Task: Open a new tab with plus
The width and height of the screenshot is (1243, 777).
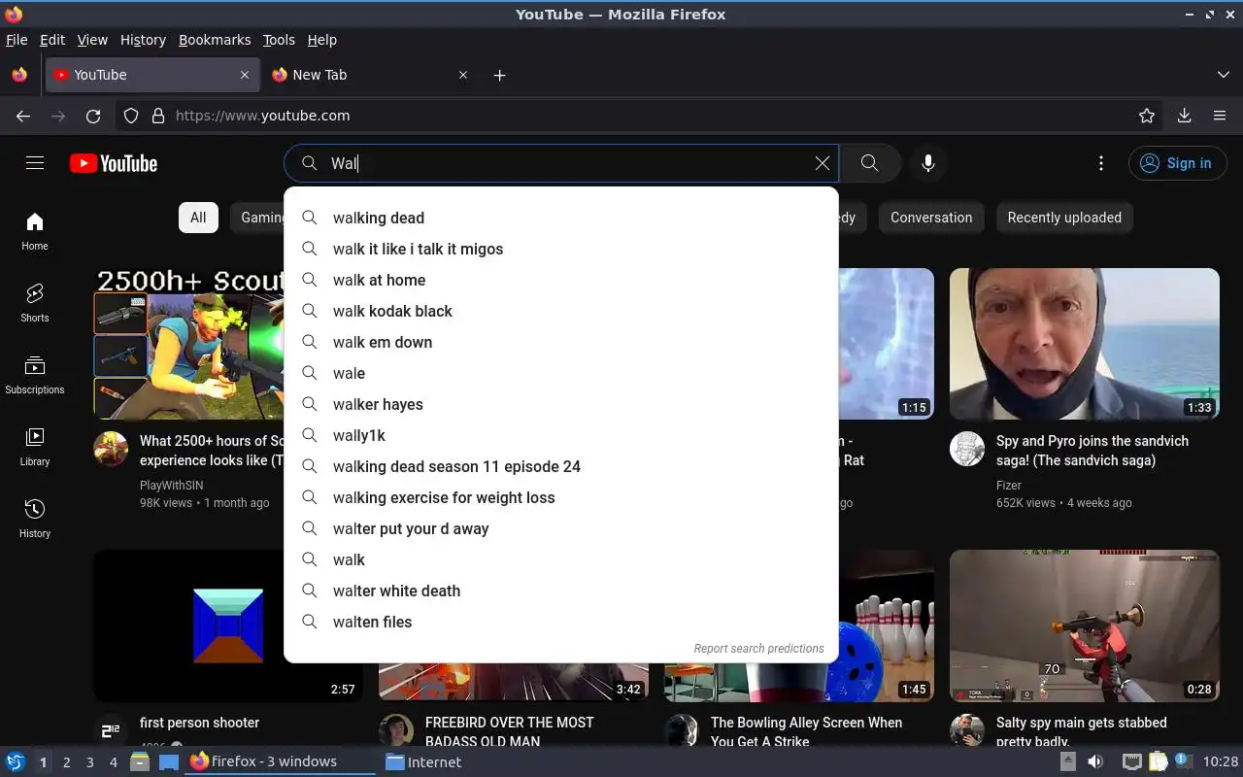Action: click(x=499, y=75)
